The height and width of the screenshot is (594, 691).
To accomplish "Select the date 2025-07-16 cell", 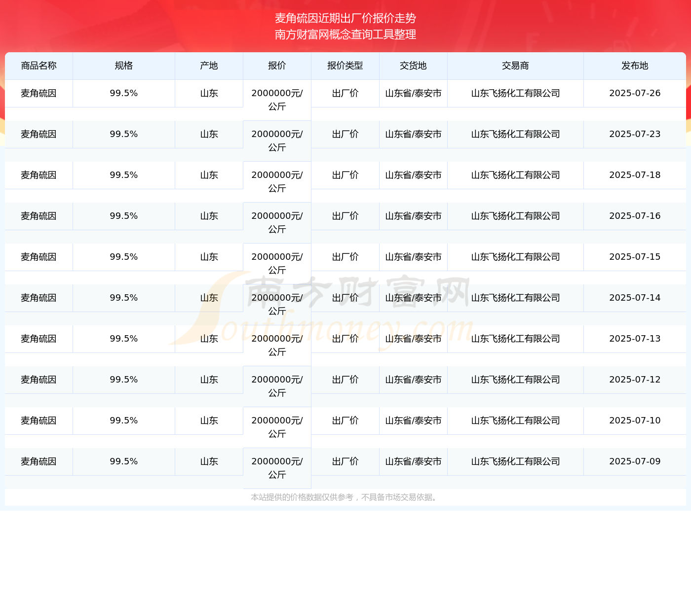I will [x=635, y=216].
